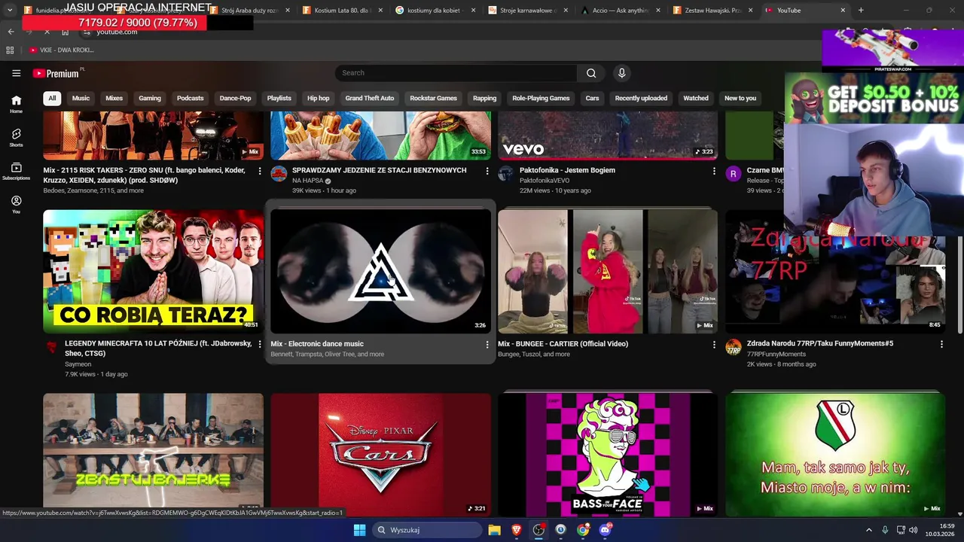Viewport: 964px width, 542px height.
Task: Select the Watched filter chip
Action: pyautogui.click(x=696, y=98)
